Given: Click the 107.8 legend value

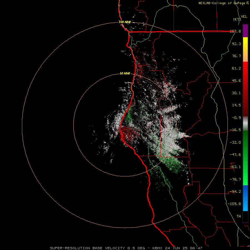Looking at the screenshot, I should tap(235, 31).
